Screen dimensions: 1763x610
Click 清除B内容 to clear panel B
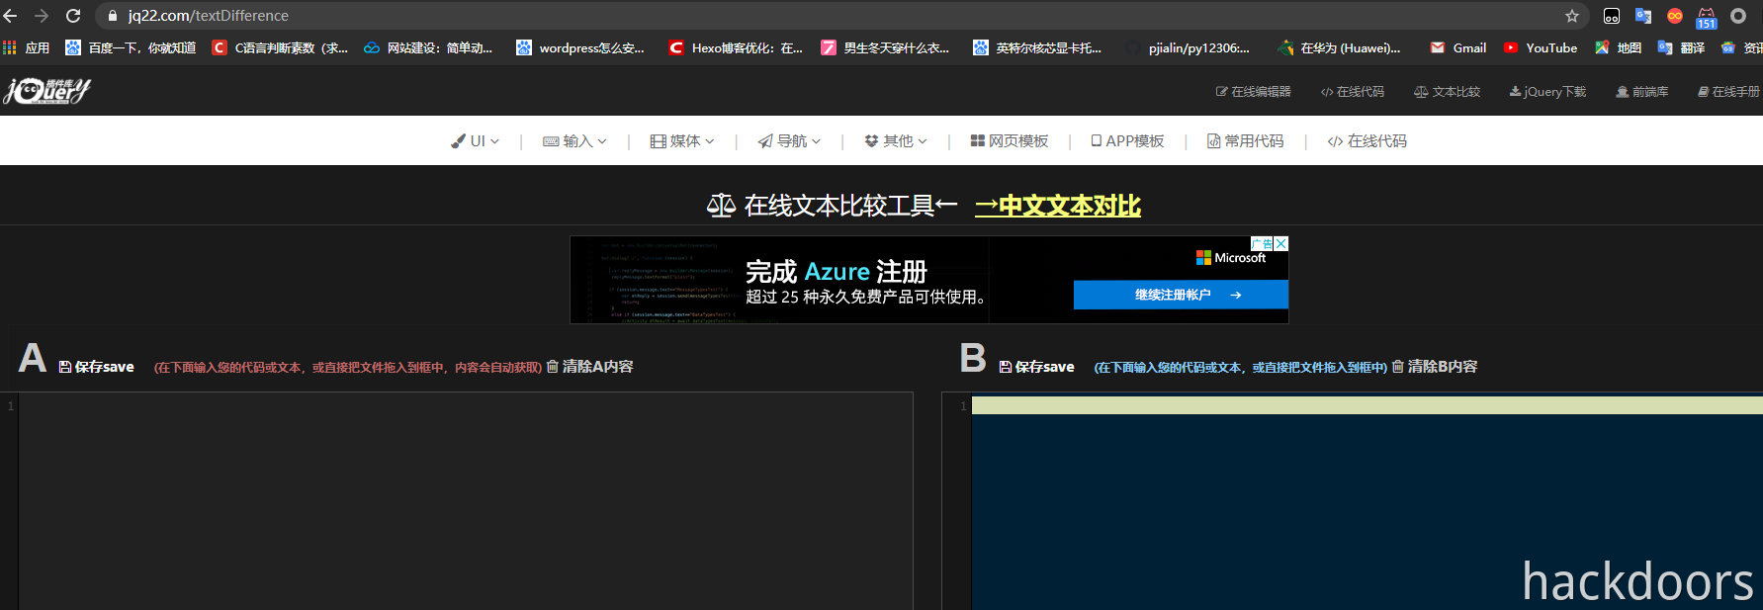tap(1435, 367)
